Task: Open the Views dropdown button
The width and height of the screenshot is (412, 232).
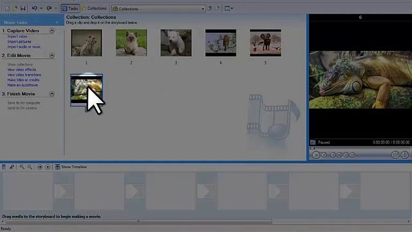Action: pos(229,8)
